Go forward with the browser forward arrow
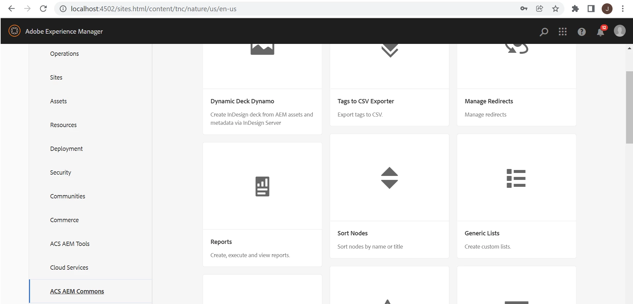 coord(27,9)
